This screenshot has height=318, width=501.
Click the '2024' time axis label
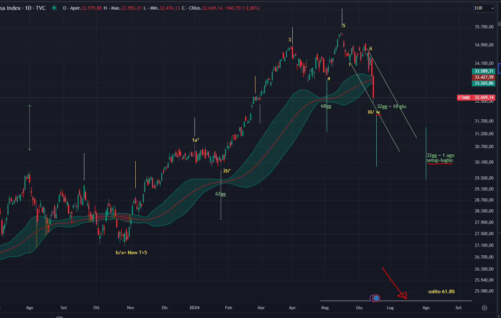coord(195,308)
